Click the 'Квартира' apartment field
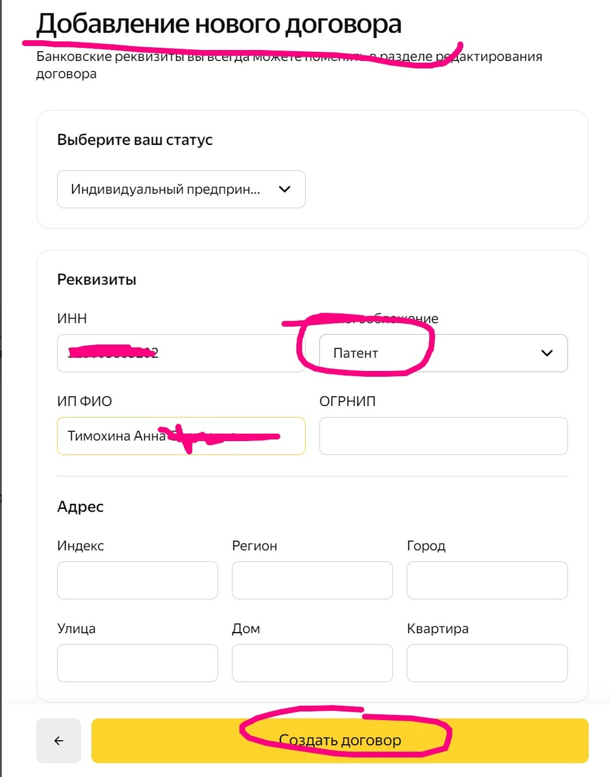Viewport: 610px width, 777px height. coord(486,663)
